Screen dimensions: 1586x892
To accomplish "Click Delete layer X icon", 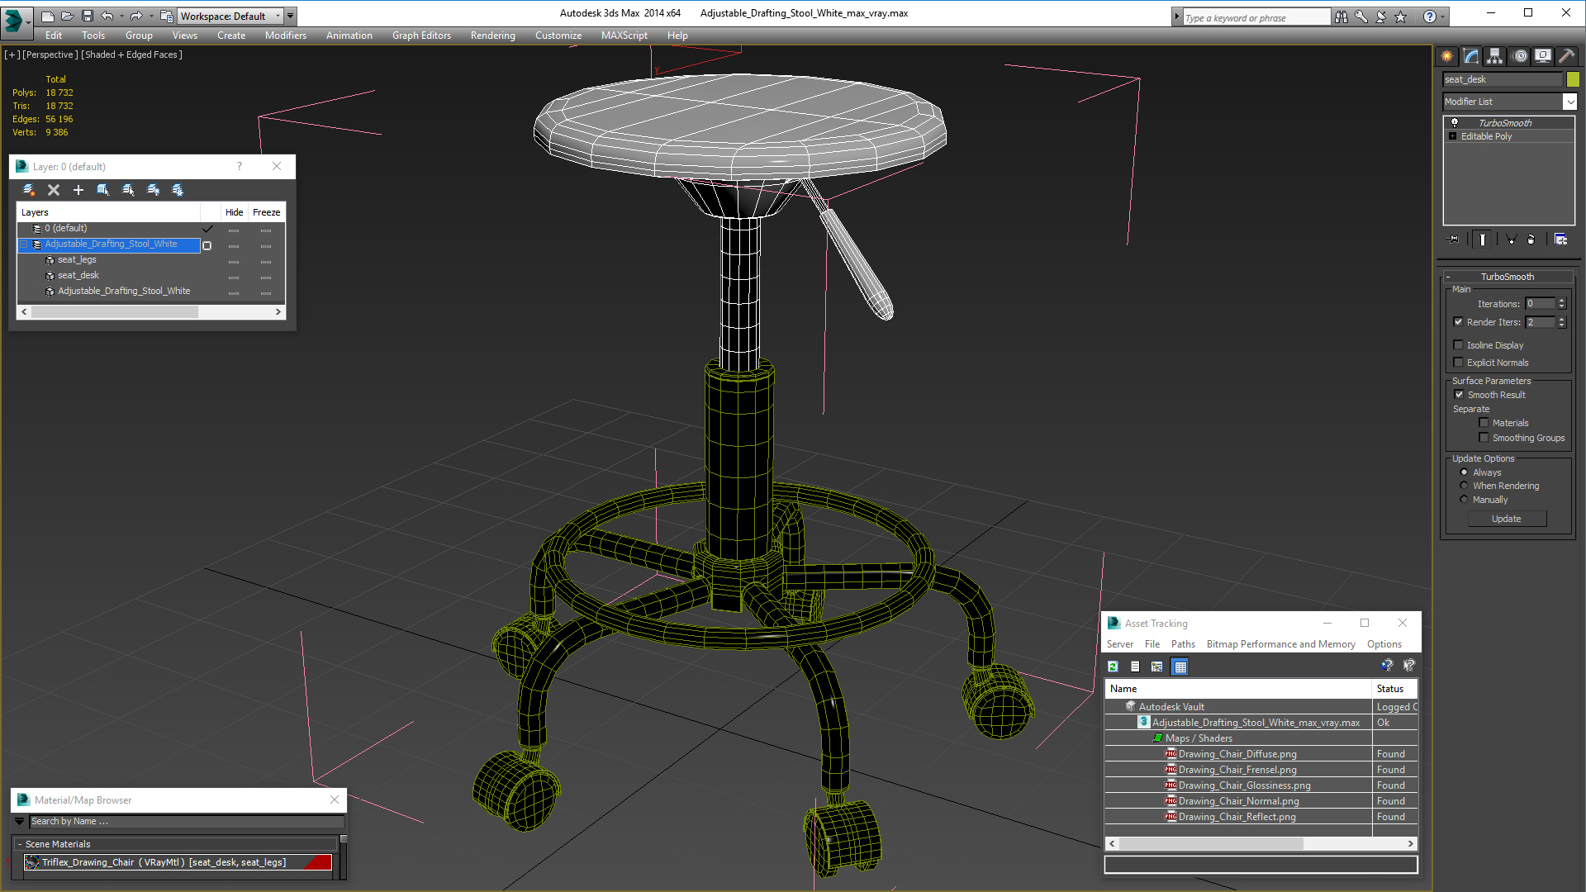I will click(54, 190).
